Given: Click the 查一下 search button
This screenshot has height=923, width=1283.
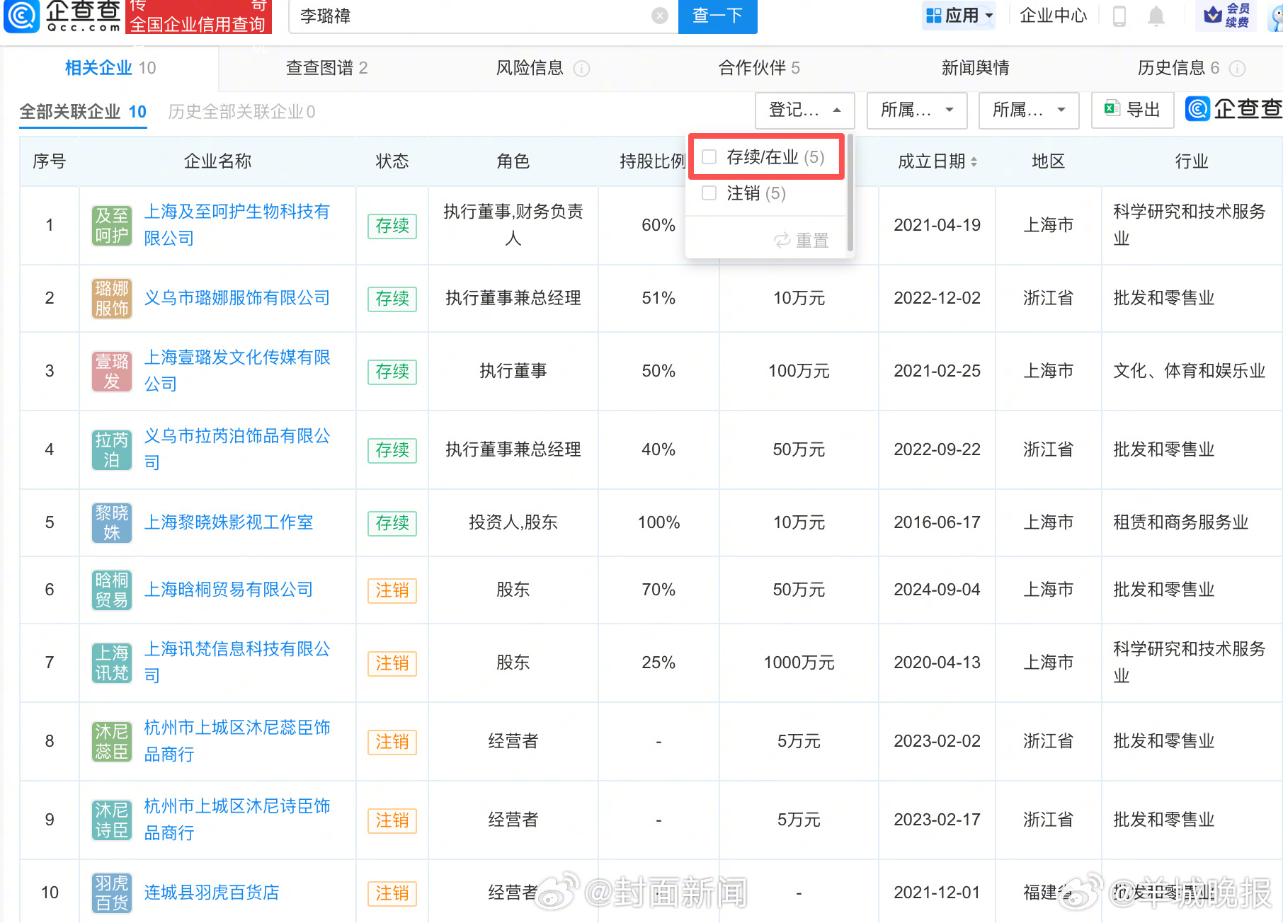Looking at the screenshot, I should 717,16.
